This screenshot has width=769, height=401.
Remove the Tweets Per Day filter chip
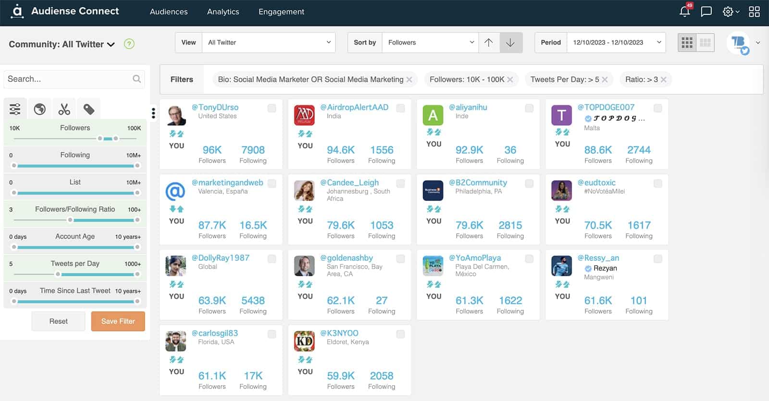[x=605, y=80]
